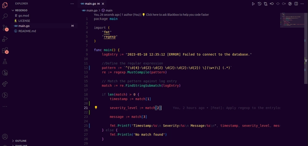Show the lightbulb code action on line 21
Screen dimensions: 308x146
click(x=96, y=107)
